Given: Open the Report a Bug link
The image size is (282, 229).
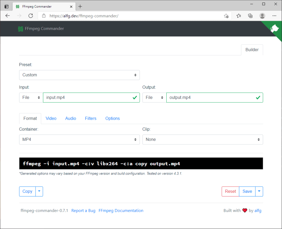Looking at the screenshot, I should (83, 210).
